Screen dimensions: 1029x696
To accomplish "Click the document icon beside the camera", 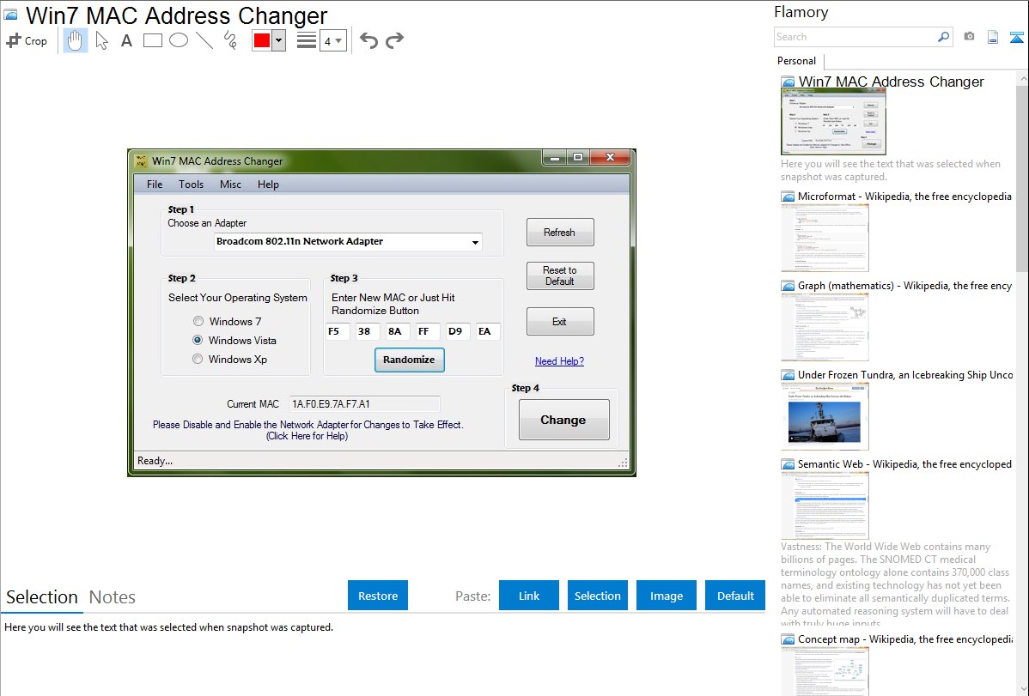I will (x=993, y=37).
